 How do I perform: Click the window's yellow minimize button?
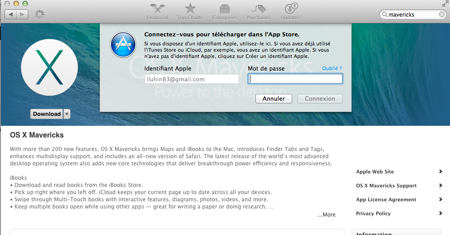tap(16, 4)
